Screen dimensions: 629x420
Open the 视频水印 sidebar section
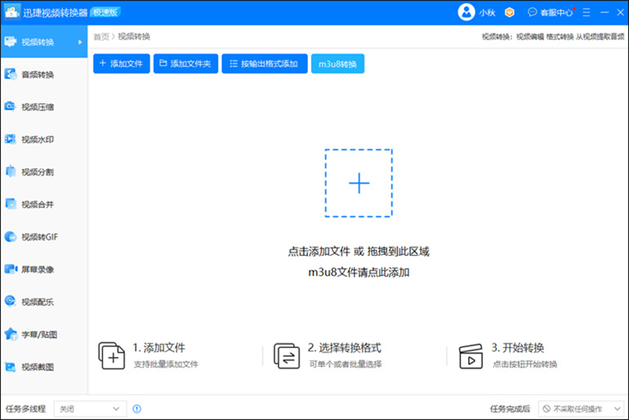(44, 139)
